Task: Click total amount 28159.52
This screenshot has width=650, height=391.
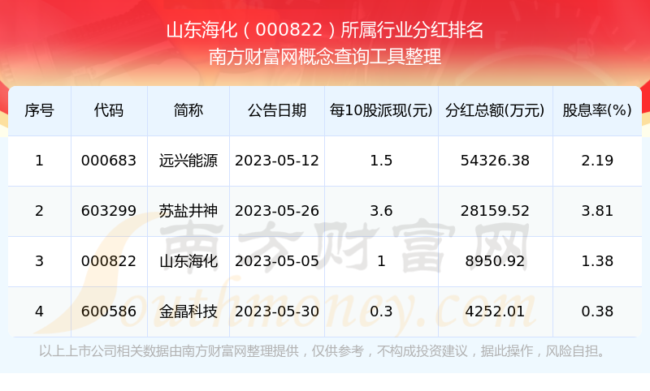Action: pyautogui.click(x=495, y=211)
